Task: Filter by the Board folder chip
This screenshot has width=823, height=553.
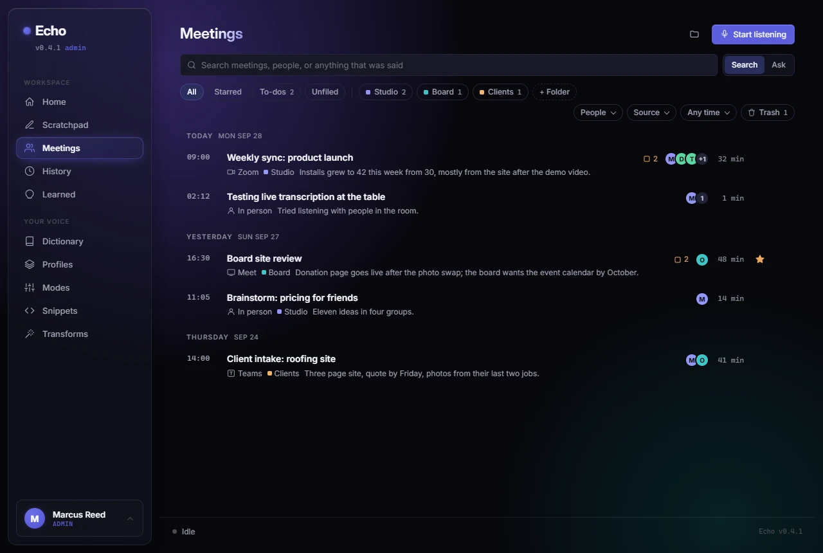Action: click(x=442, y=92)
